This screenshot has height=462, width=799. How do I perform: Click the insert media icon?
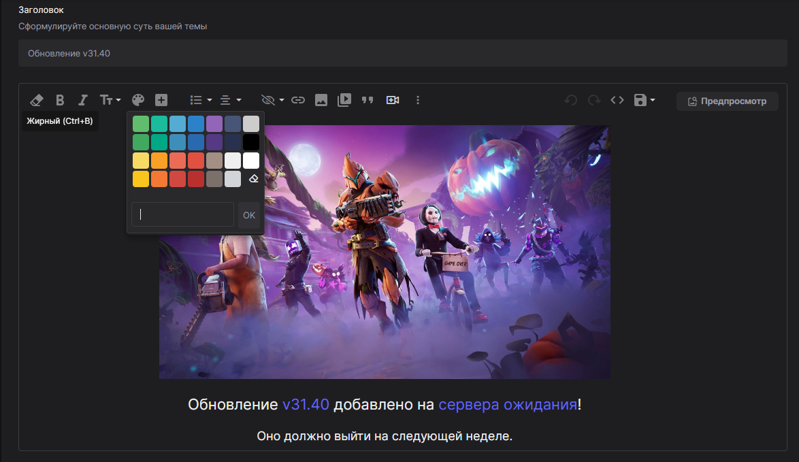point(344,100)
